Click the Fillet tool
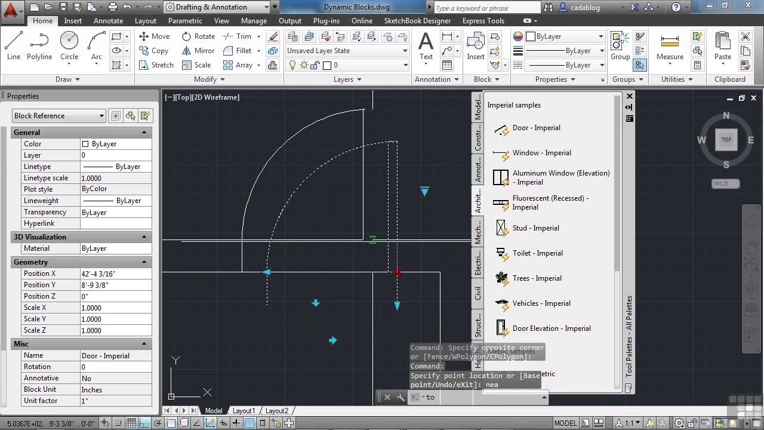The height and width of the screenshot is (430, 764). 238,51
